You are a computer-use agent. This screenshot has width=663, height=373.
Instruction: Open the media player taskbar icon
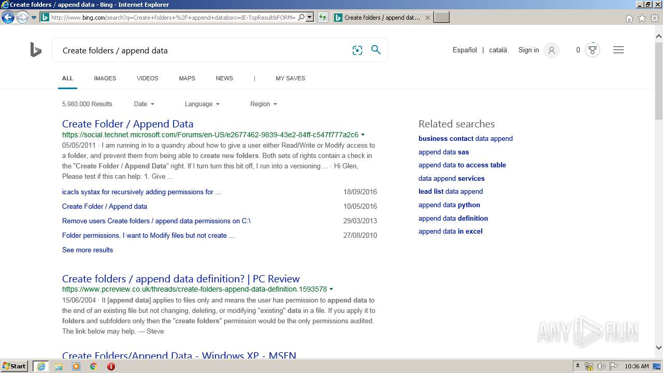click(76, 366)
